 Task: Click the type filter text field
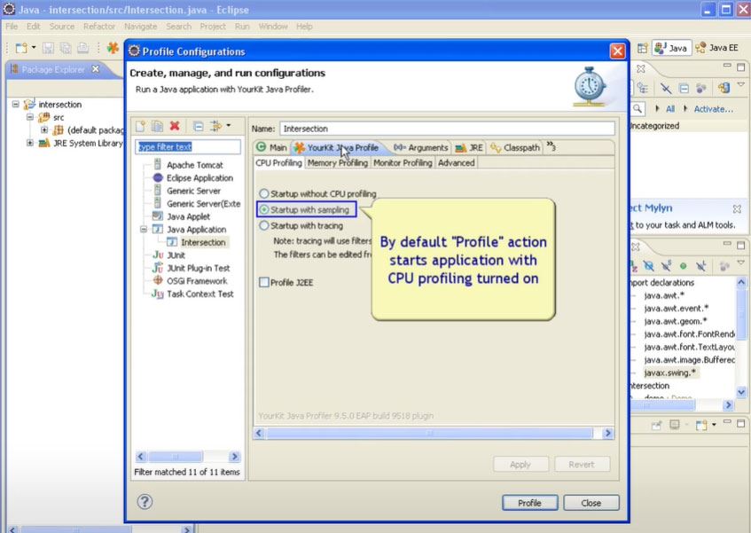coord(187,147)
